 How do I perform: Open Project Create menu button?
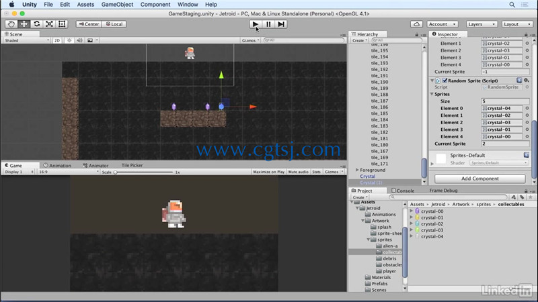click(360, 197)
